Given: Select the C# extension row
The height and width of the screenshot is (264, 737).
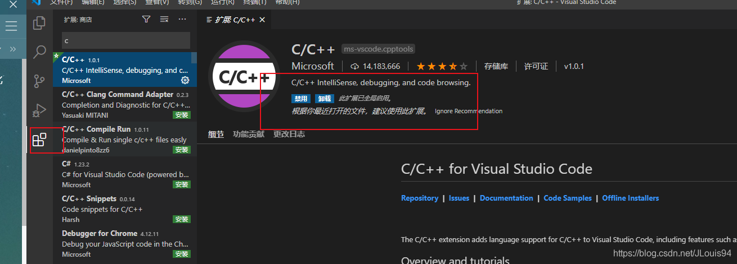Looking at the screenshot, I should [125, 174].
